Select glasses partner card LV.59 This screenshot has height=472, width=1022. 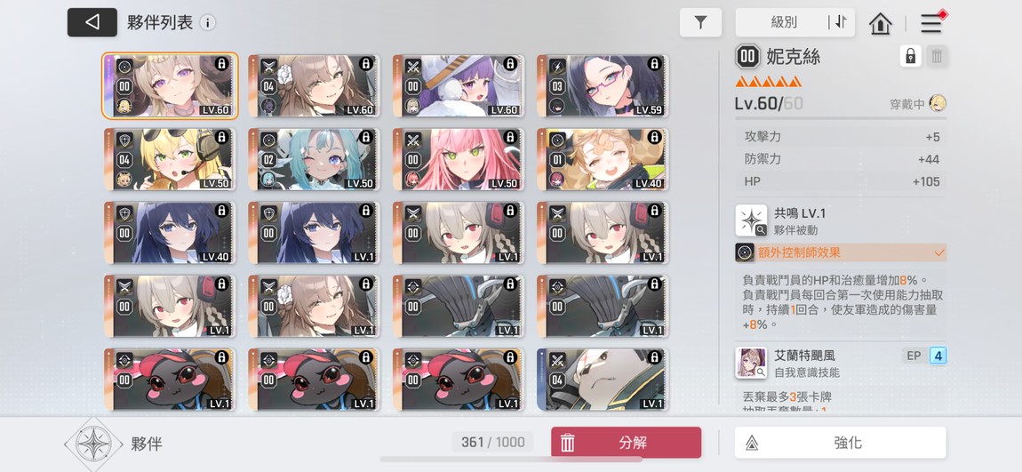pyautogui.click(x=603, y=85)
